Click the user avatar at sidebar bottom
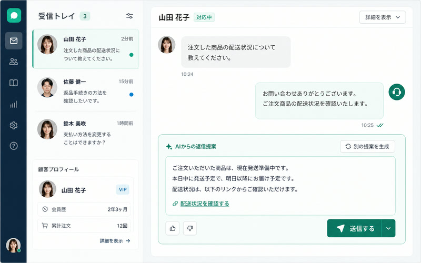 pos(13,245)
